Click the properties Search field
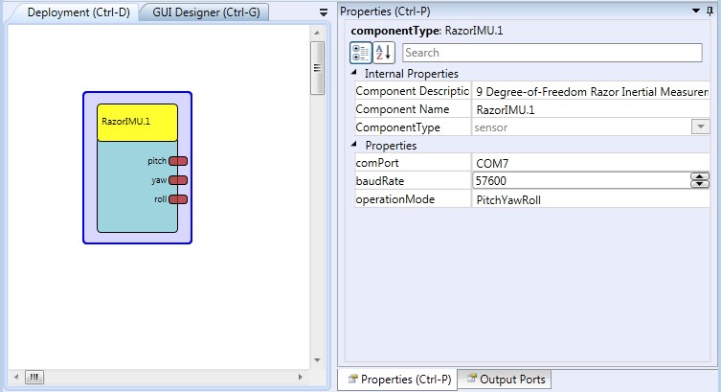 tap(552, 53)
